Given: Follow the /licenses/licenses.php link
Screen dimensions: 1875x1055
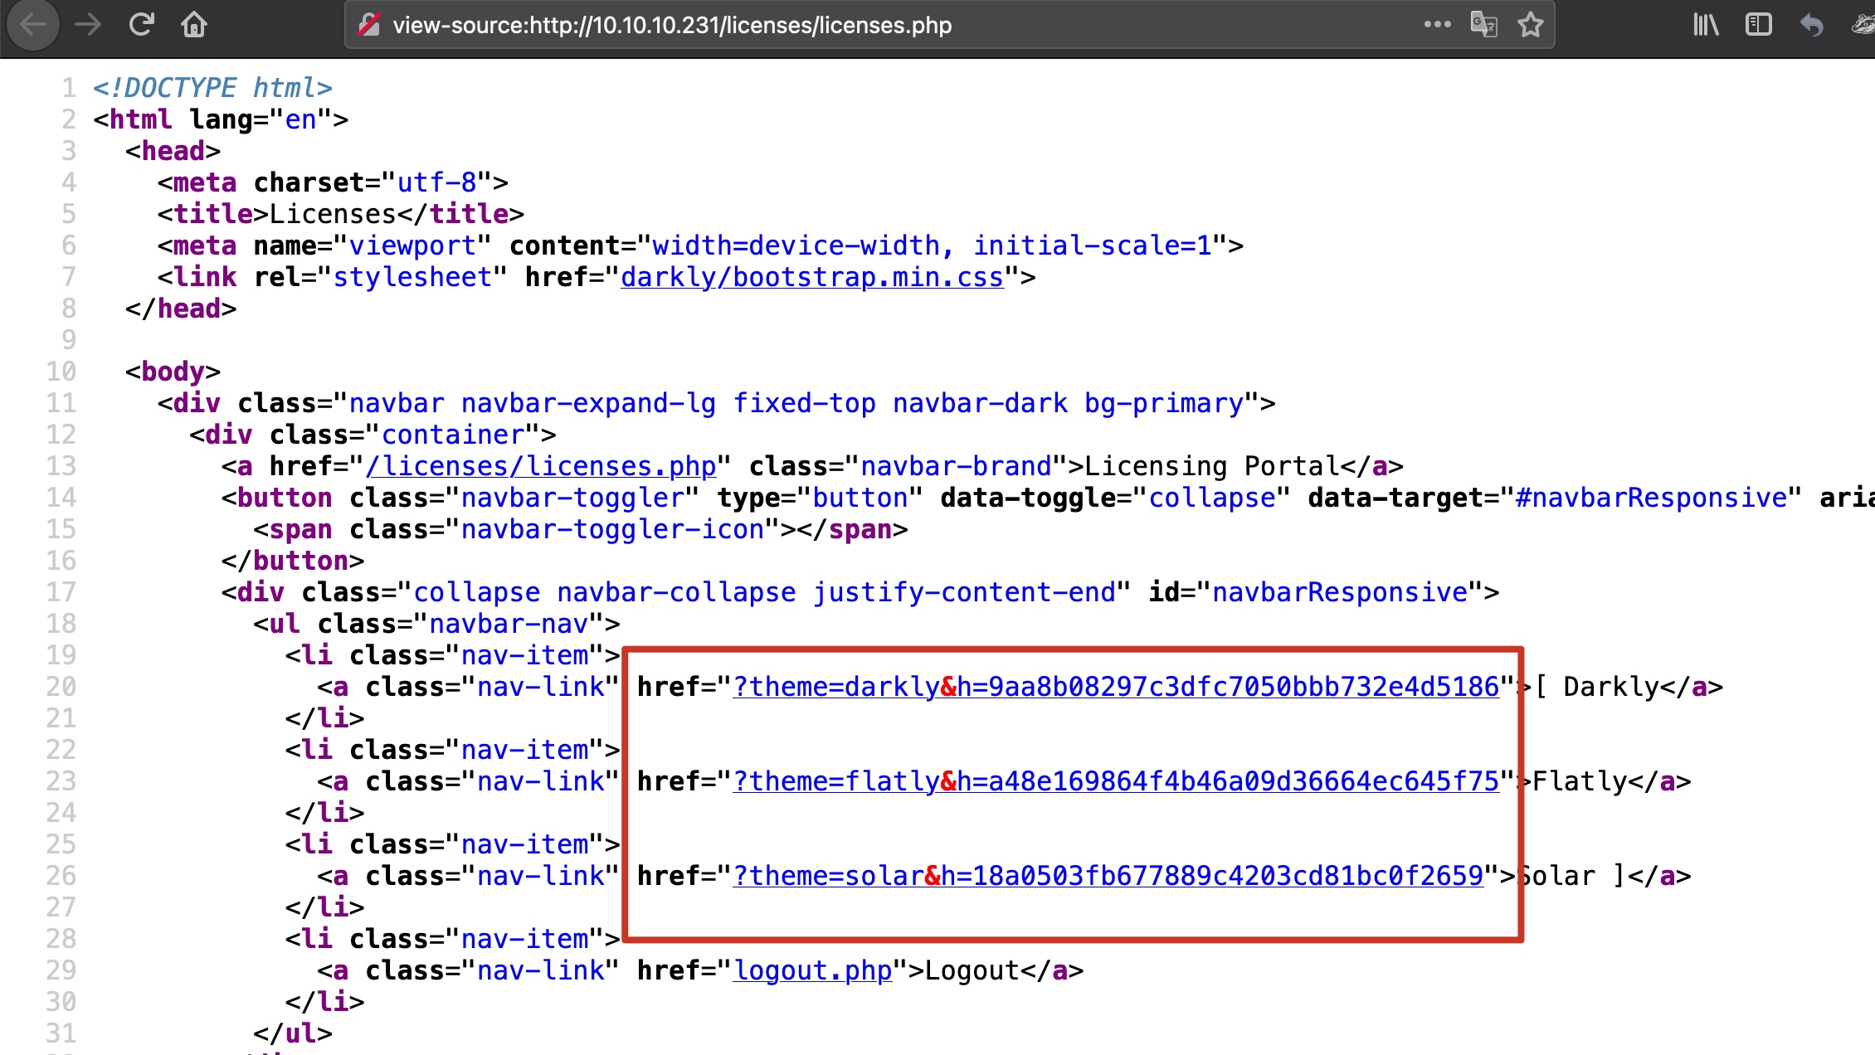Looking at the screenshot, I should pos(541,466).
